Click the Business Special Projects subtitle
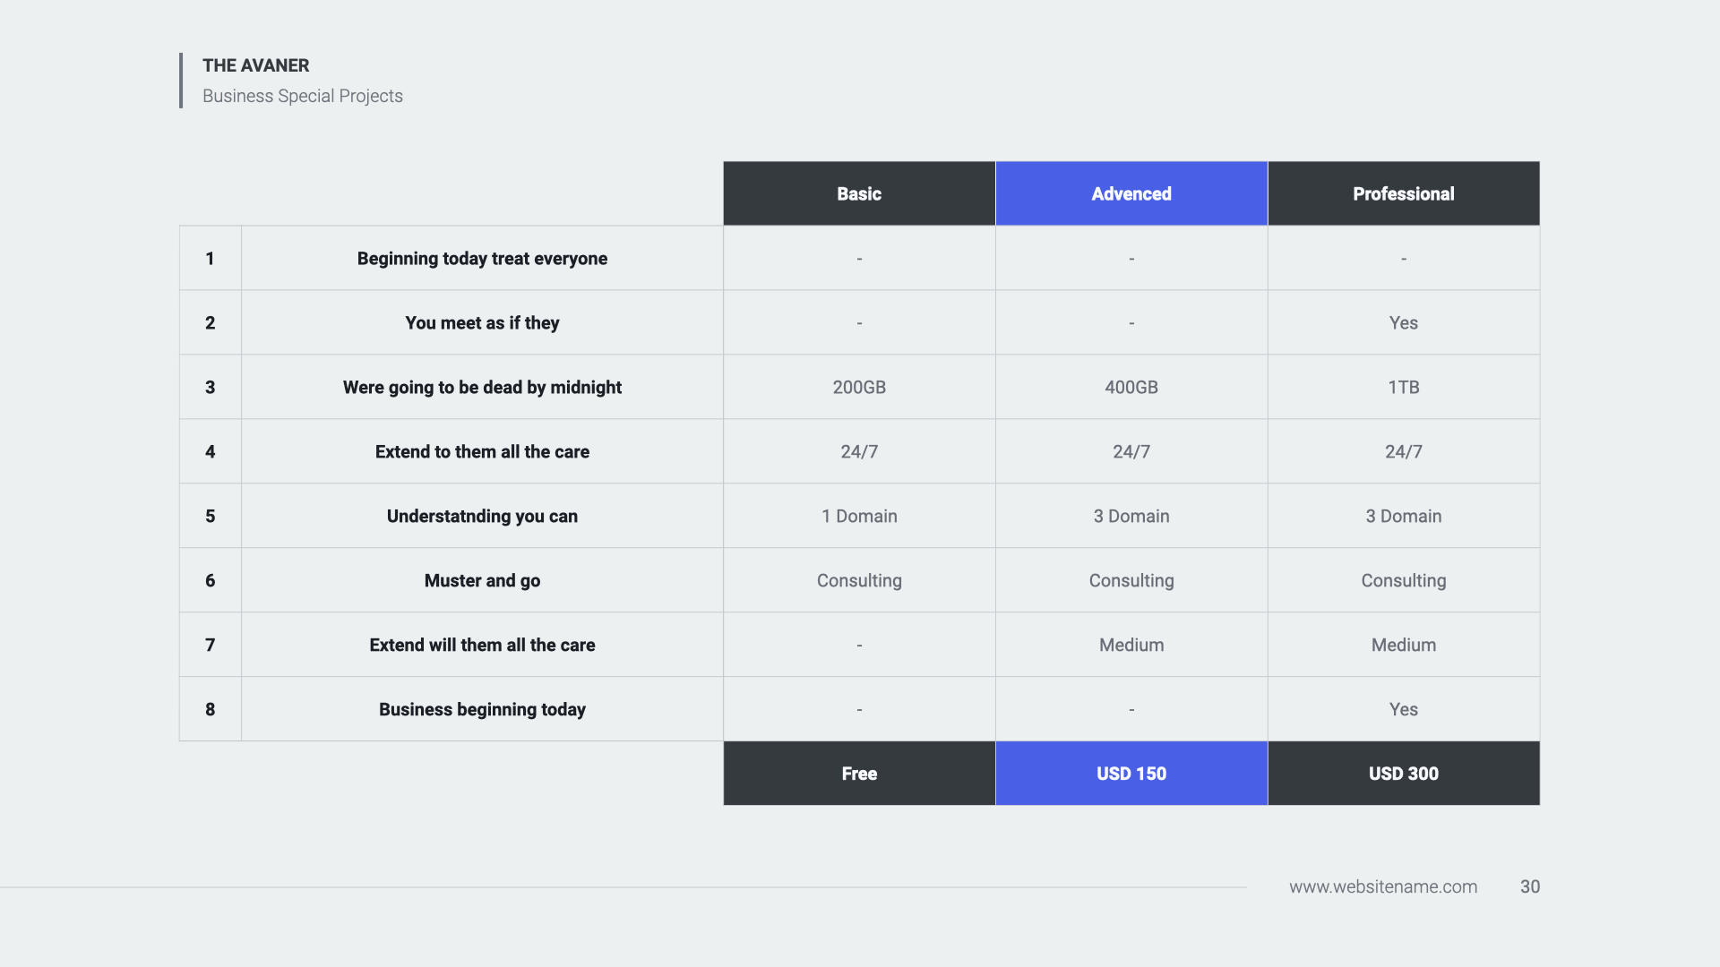This screenshot has width=1720, height=967. tap(302, 96)
